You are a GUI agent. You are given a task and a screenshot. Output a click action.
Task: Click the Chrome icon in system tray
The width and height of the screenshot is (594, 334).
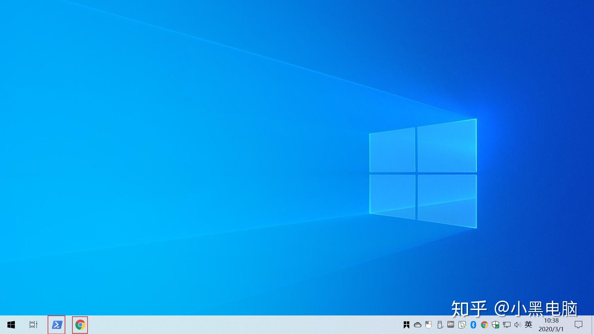point(484,325)
